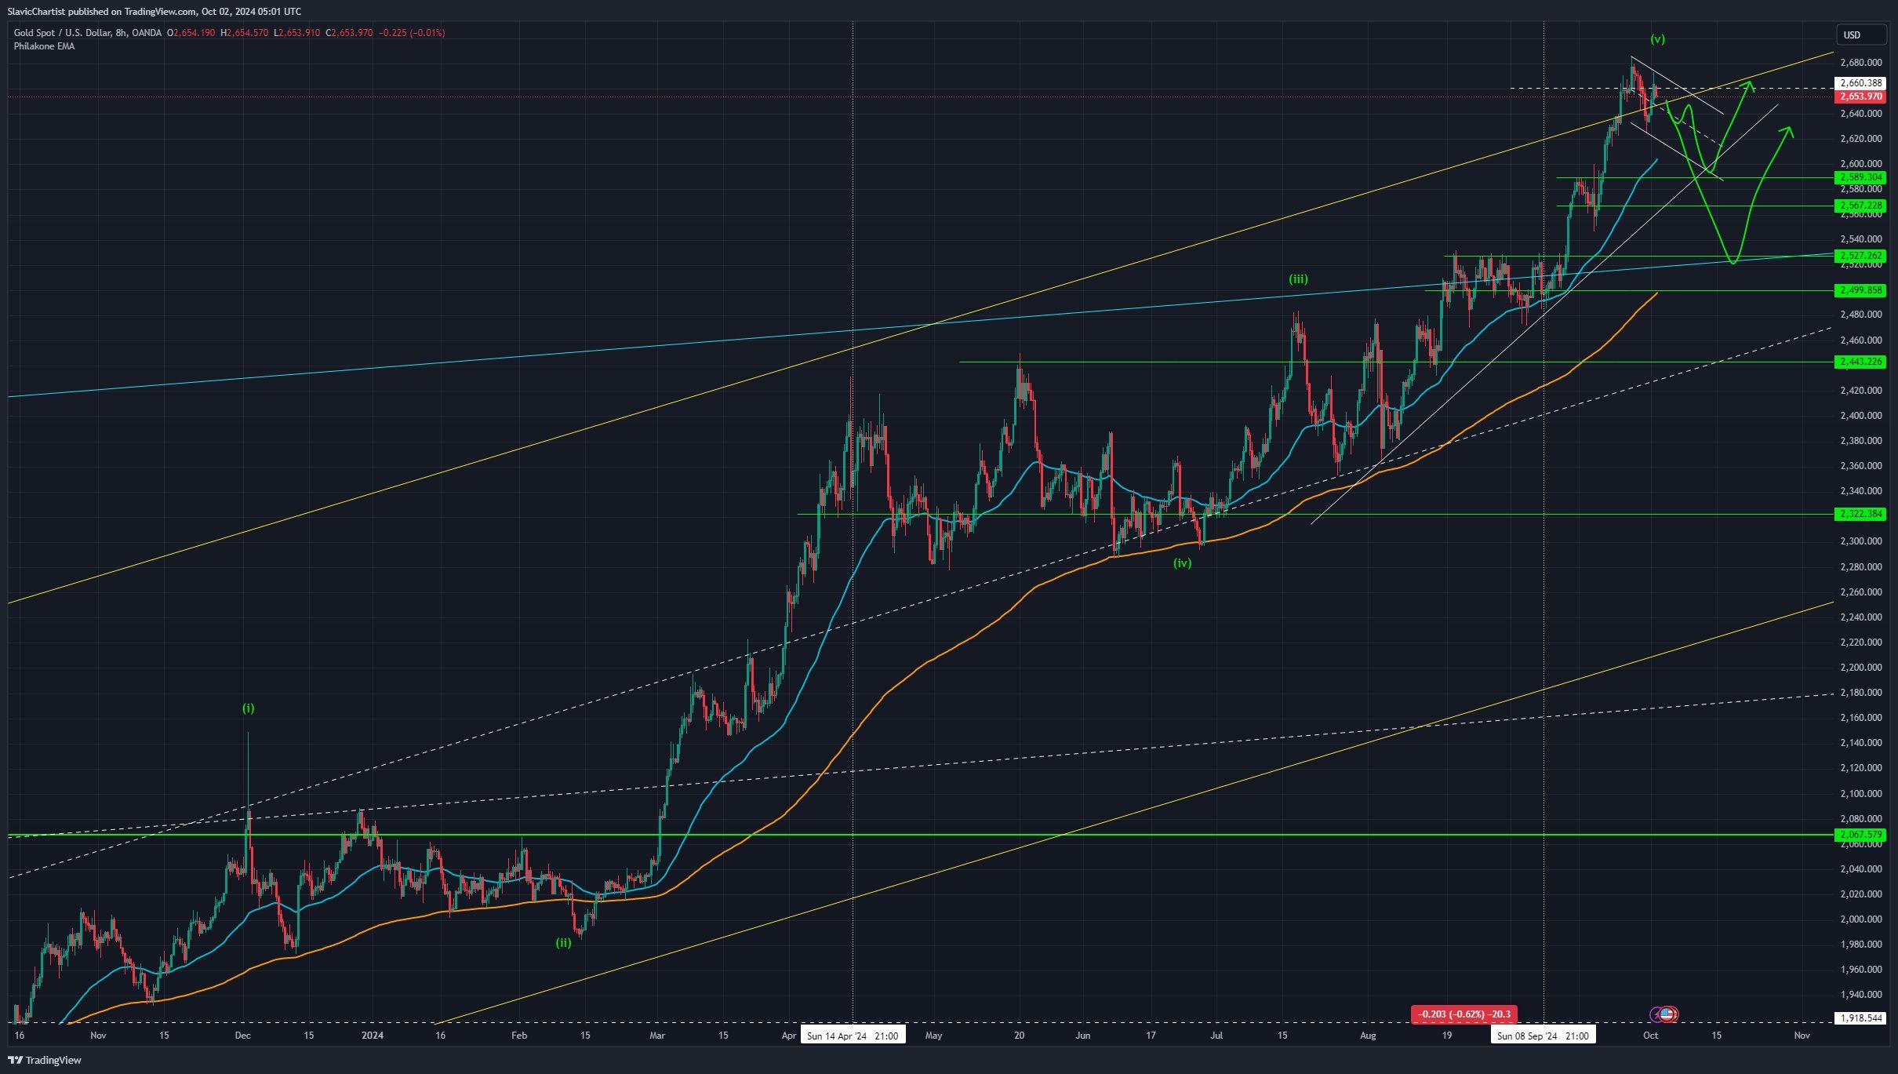Click the Mar label on time axis

[657, 1036]
